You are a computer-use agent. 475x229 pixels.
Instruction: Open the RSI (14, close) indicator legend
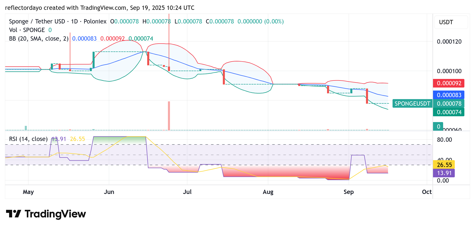coord(28,139)
